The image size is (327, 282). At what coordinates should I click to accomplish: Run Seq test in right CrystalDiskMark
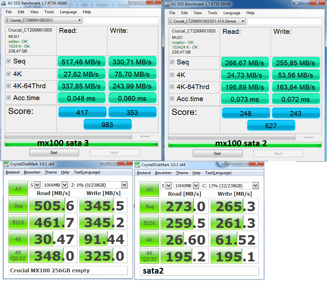point(149,206)
